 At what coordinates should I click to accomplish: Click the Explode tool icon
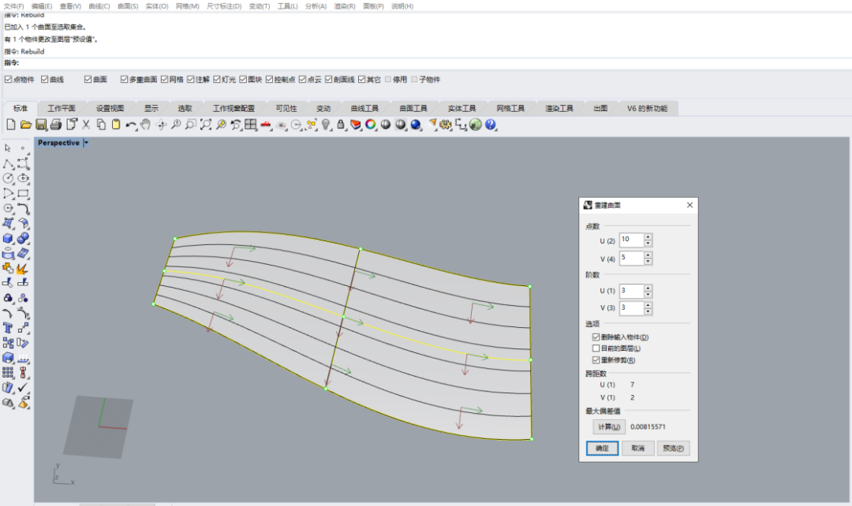pos(23,269)
